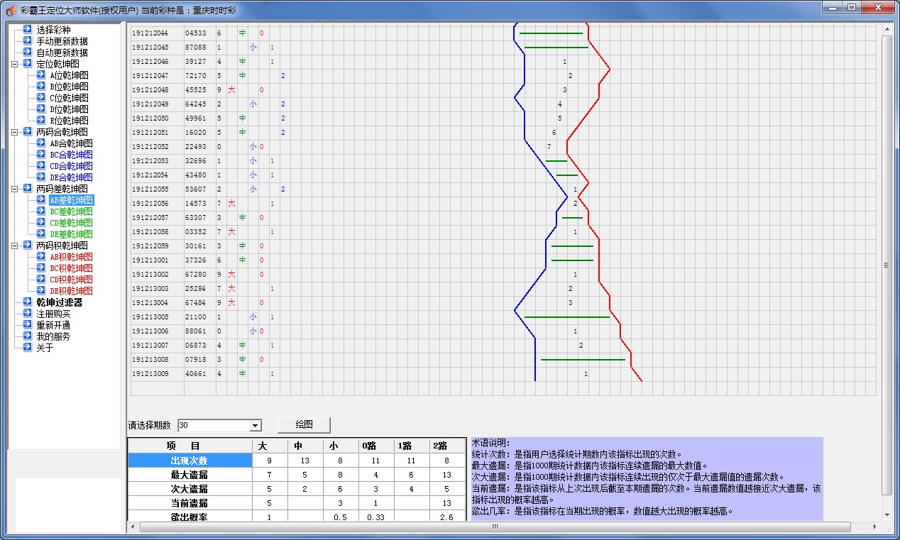Collapse the 两码积乾坤图 tree node
This screenshot has height=540, width=900.
[15, 246]
